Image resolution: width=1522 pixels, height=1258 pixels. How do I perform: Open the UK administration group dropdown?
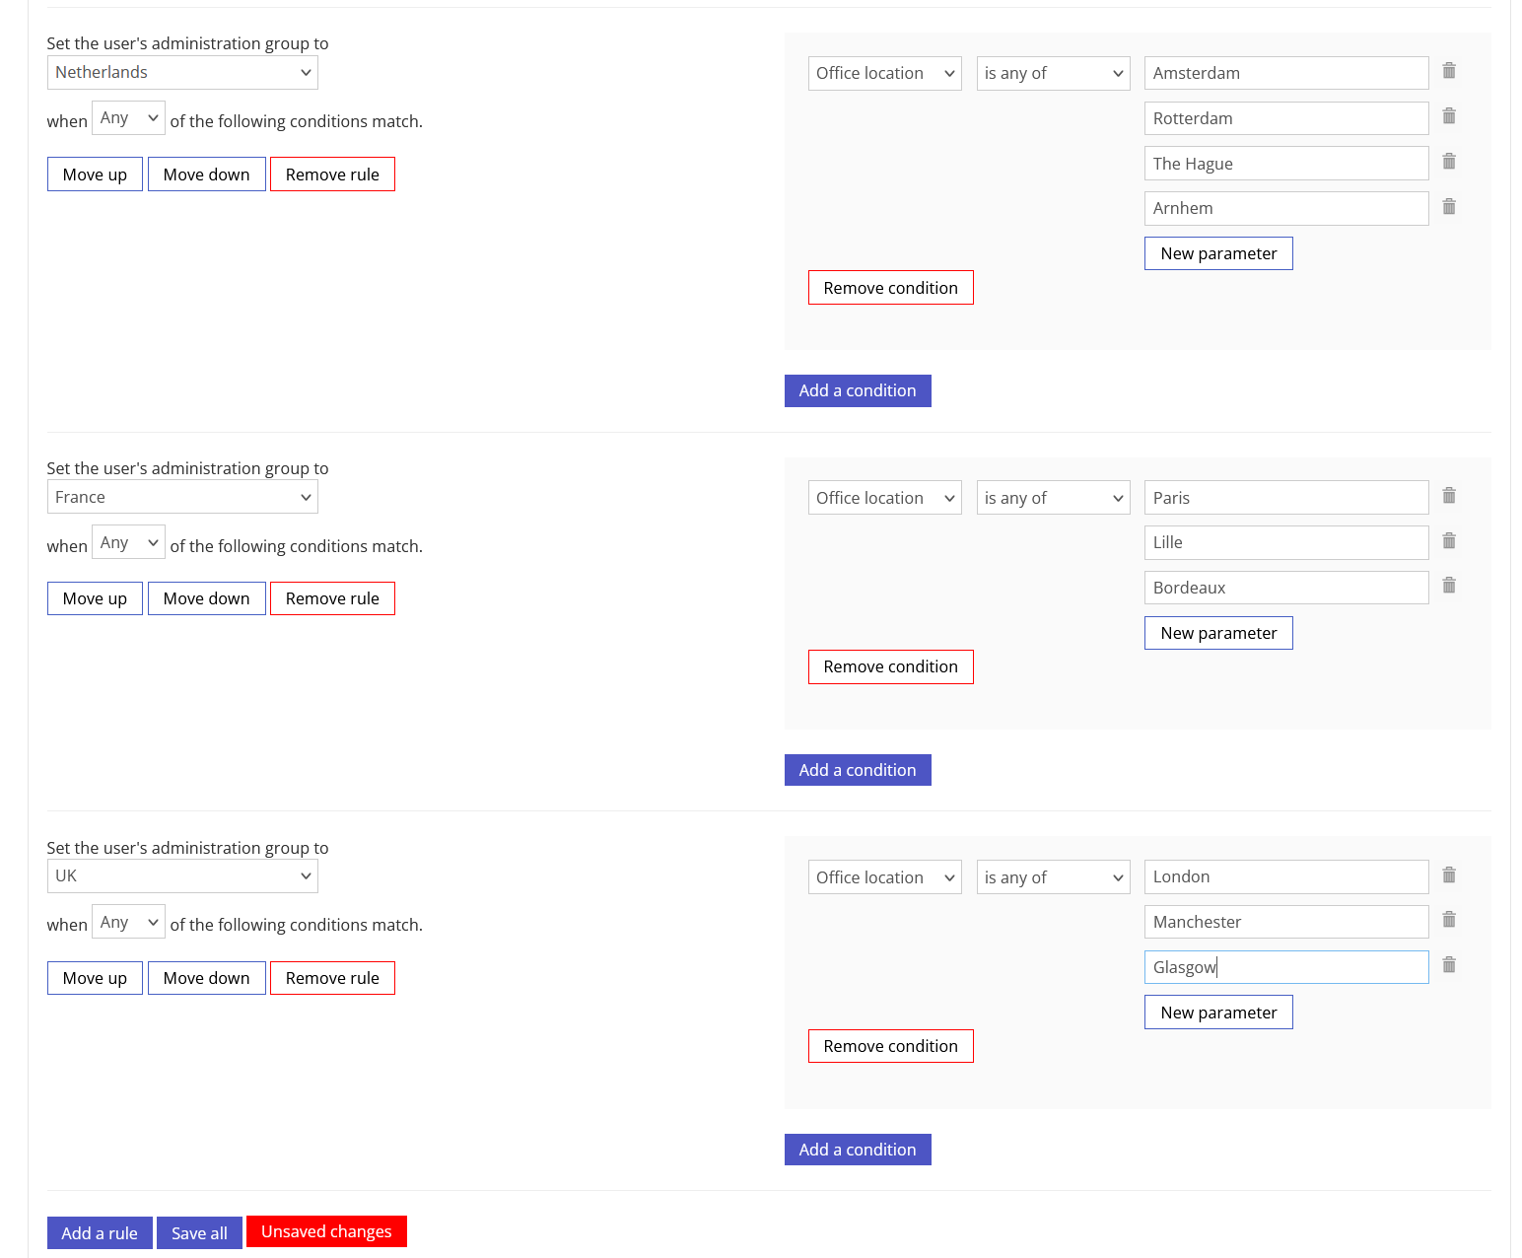click(x=182, y=876)
